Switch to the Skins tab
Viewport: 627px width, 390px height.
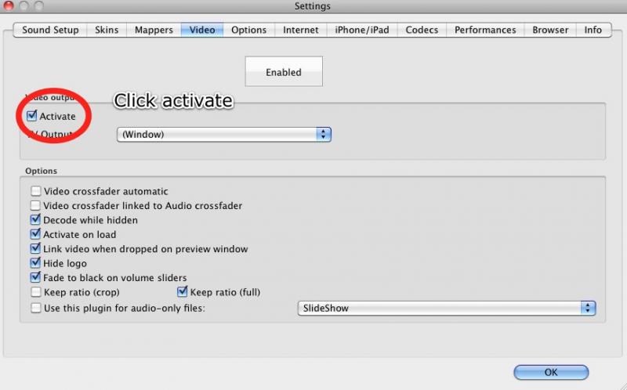click(x=107, y=30)
